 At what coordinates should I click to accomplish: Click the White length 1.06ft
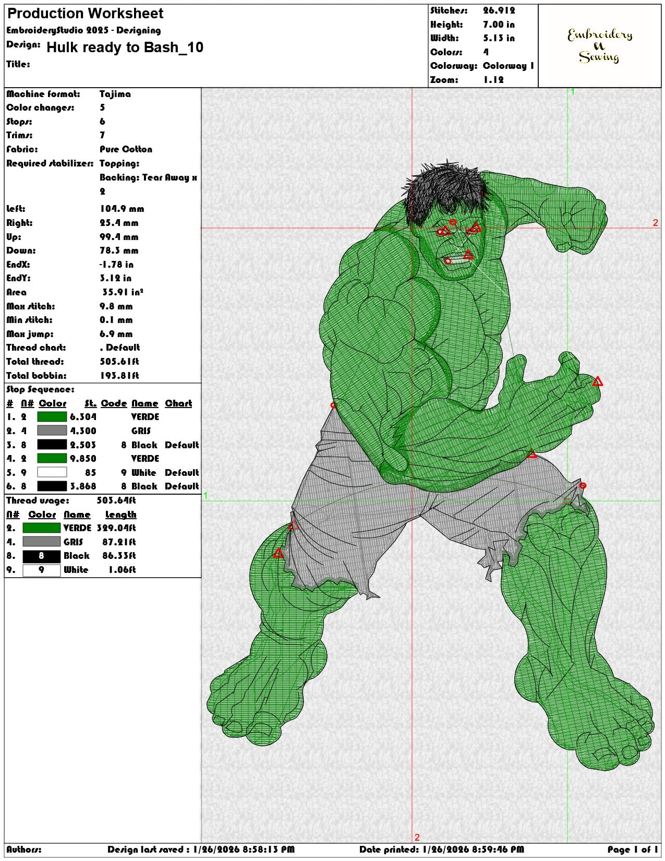pos(122,570)
